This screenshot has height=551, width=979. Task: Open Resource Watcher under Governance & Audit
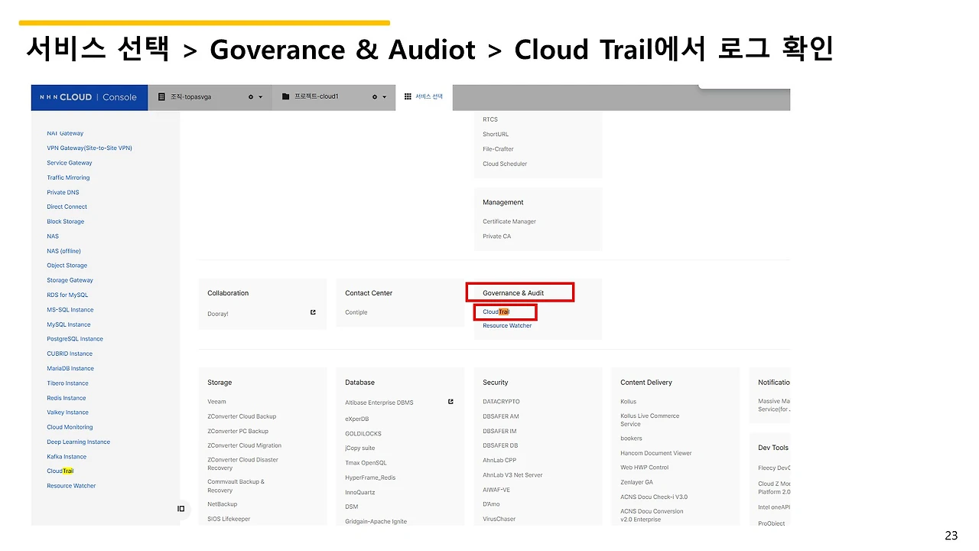(507, 326)
